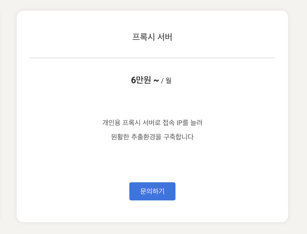
Task: Click the horizontal divider under the title
Action: (x=152, y=58)
